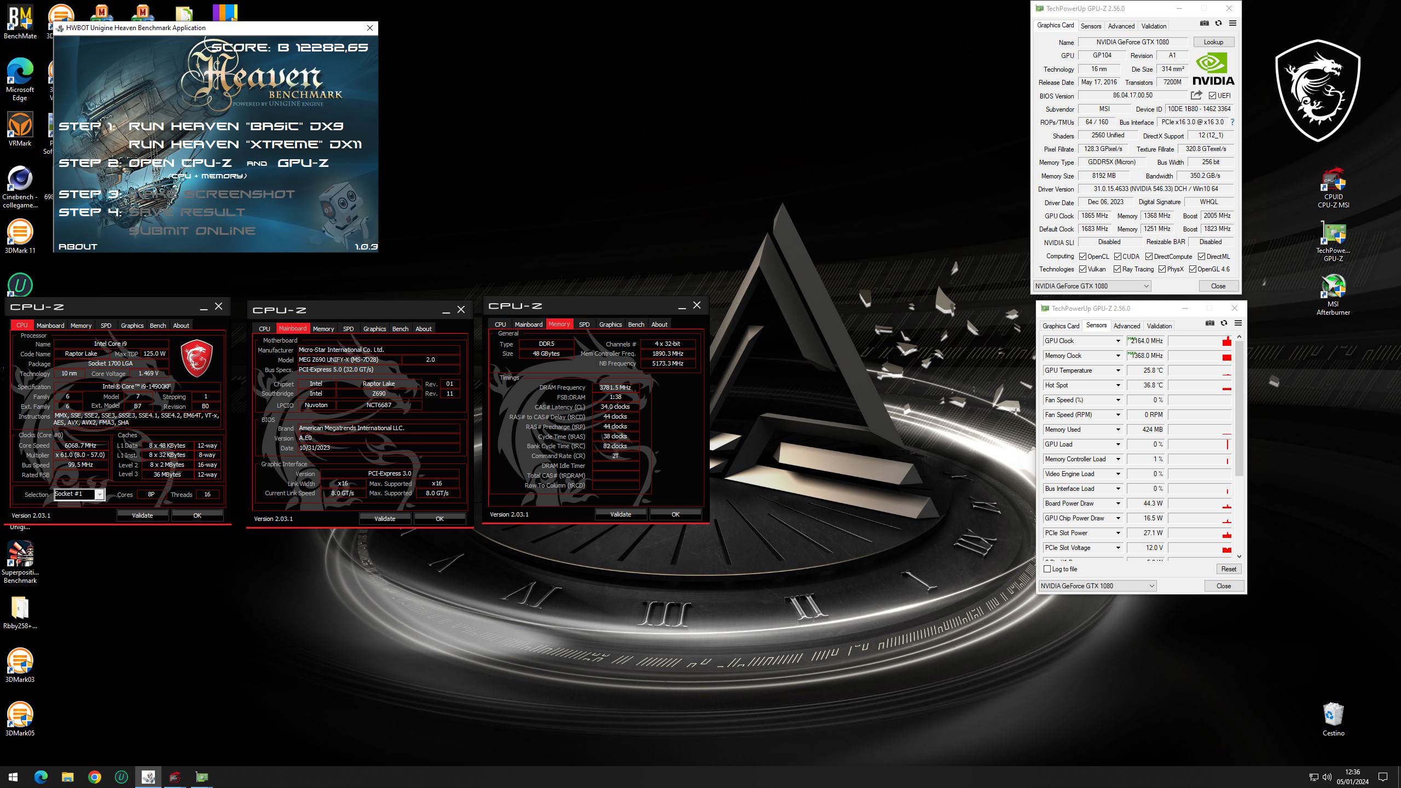Expand the Hot Spot sensor dropdown

click(x=1118, y=385)
